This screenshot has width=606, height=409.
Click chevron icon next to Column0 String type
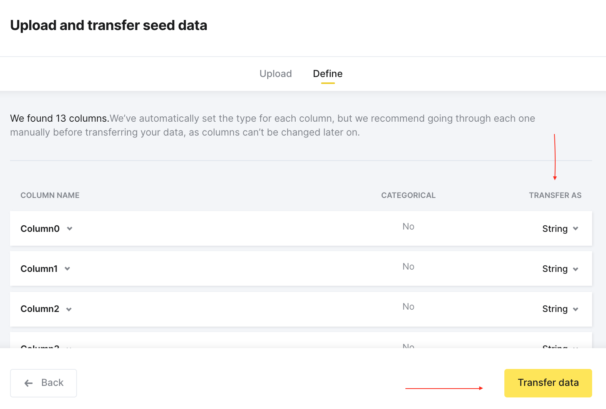[576, 229]
